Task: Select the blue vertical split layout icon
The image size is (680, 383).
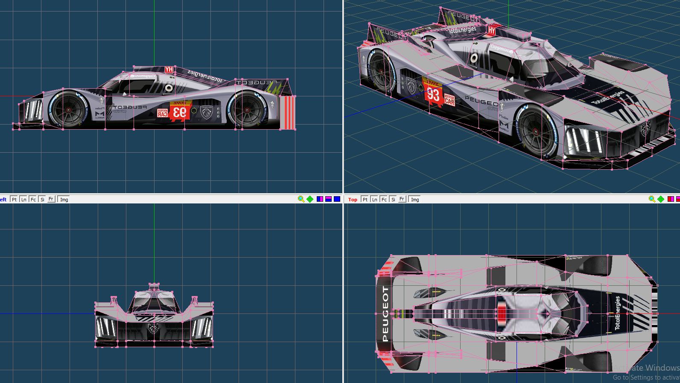Action: 320,199
